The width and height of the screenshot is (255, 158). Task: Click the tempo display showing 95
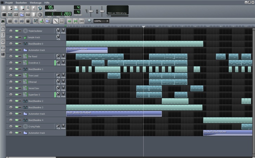49,8
